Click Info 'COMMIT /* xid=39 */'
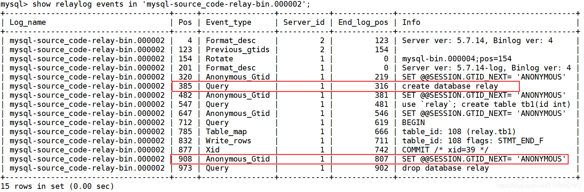 tap(445, 150)
